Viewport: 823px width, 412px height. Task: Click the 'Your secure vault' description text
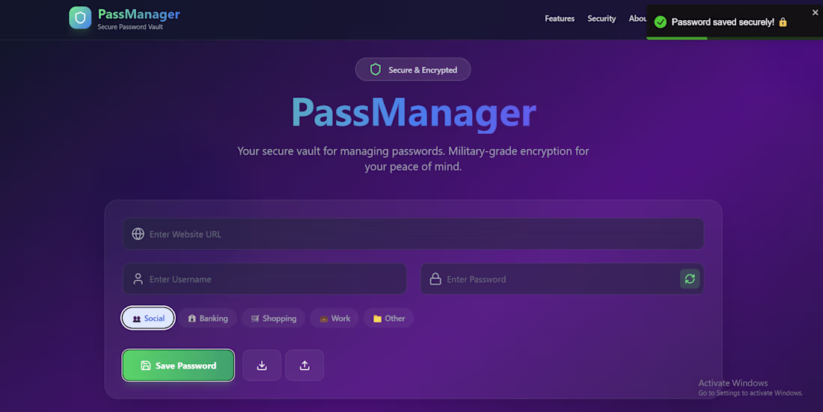tap(413, 159)
